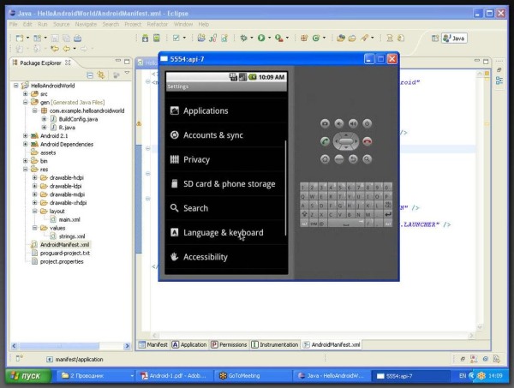Expand the Android Dependencies node

coord(25,144)
